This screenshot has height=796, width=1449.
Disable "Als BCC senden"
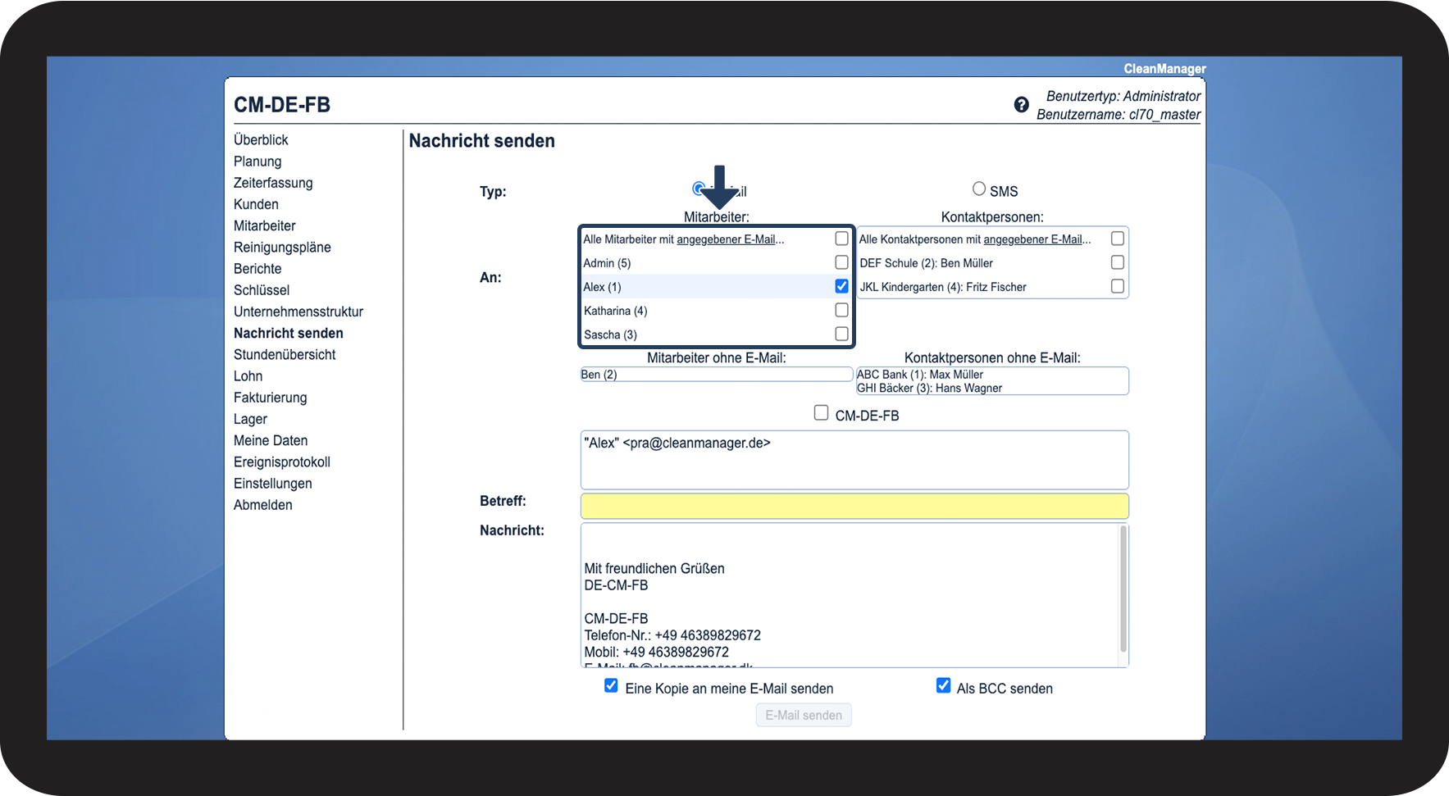coord(943,685)
